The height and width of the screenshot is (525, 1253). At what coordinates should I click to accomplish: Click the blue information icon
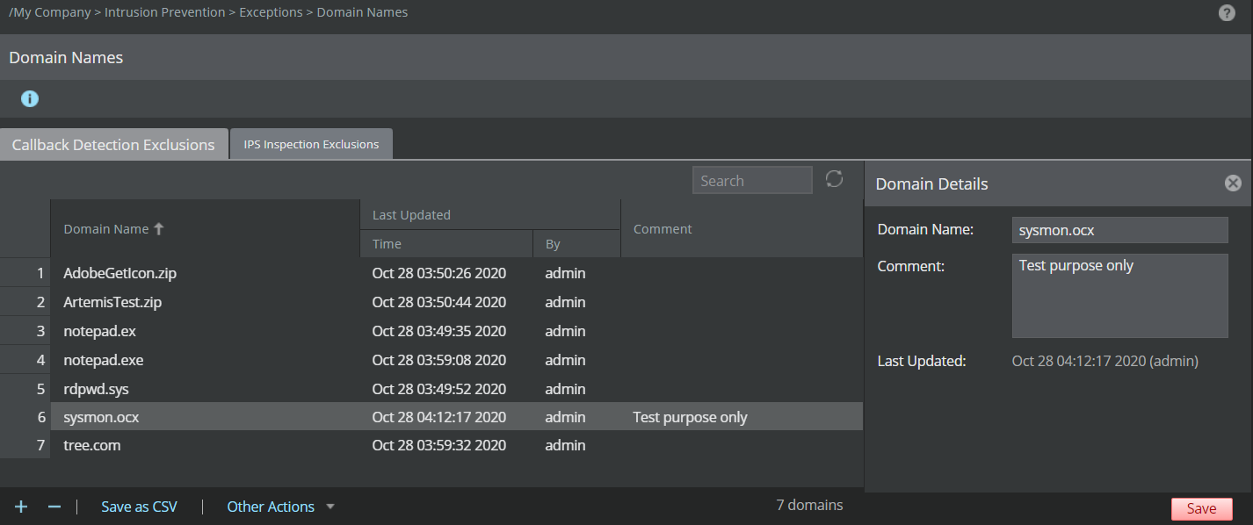click(30, 98)
